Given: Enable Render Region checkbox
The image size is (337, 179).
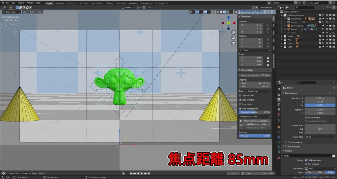Looking at the screenshot, I should click(306, 117).
